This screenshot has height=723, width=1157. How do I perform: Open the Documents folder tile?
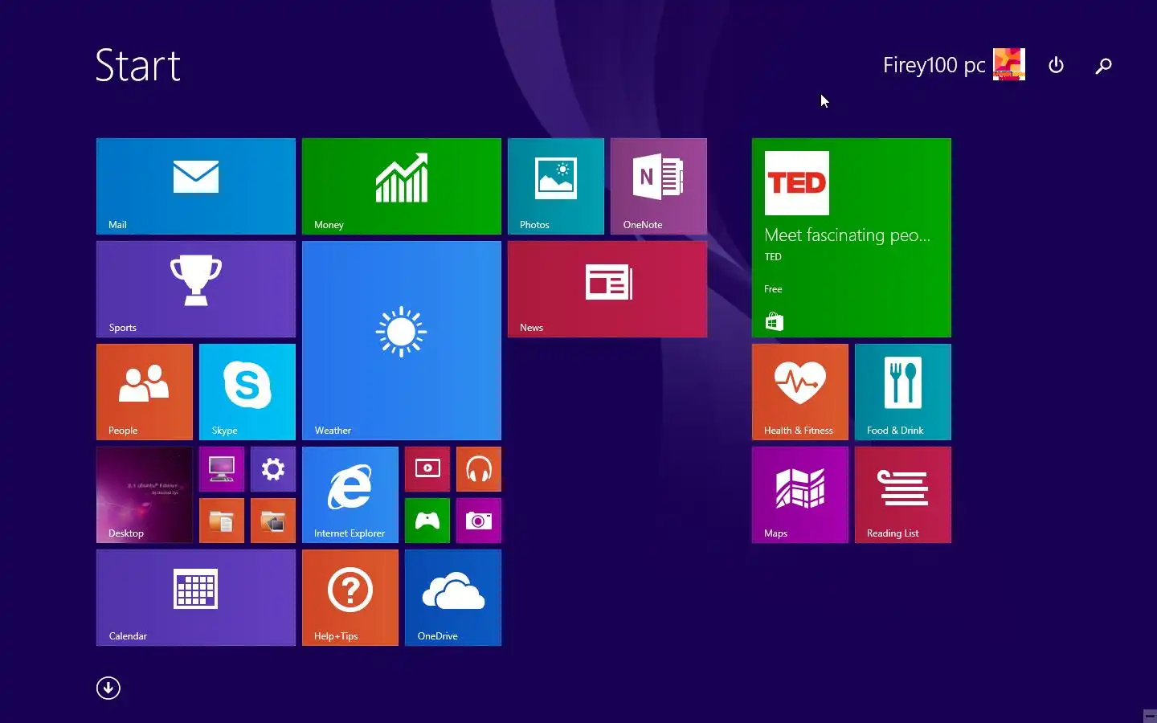(222, 521)
